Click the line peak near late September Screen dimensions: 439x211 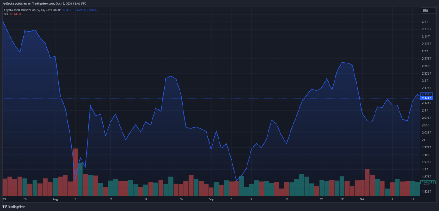coord(342,62)
